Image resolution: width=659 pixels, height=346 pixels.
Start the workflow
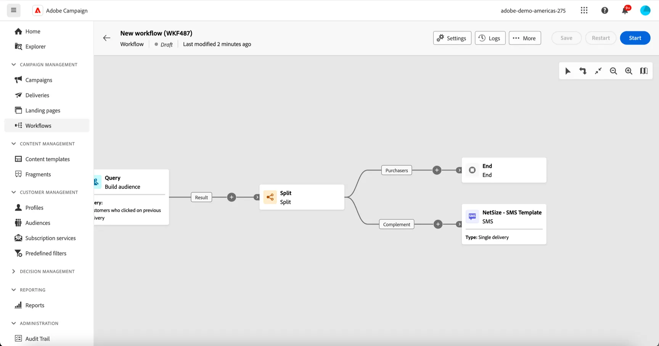pos(635,38)
